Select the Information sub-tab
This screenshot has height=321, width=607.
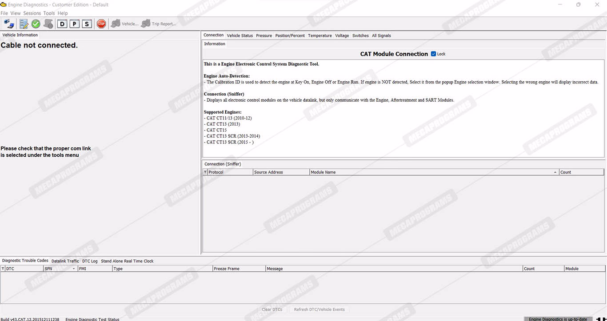215,44
